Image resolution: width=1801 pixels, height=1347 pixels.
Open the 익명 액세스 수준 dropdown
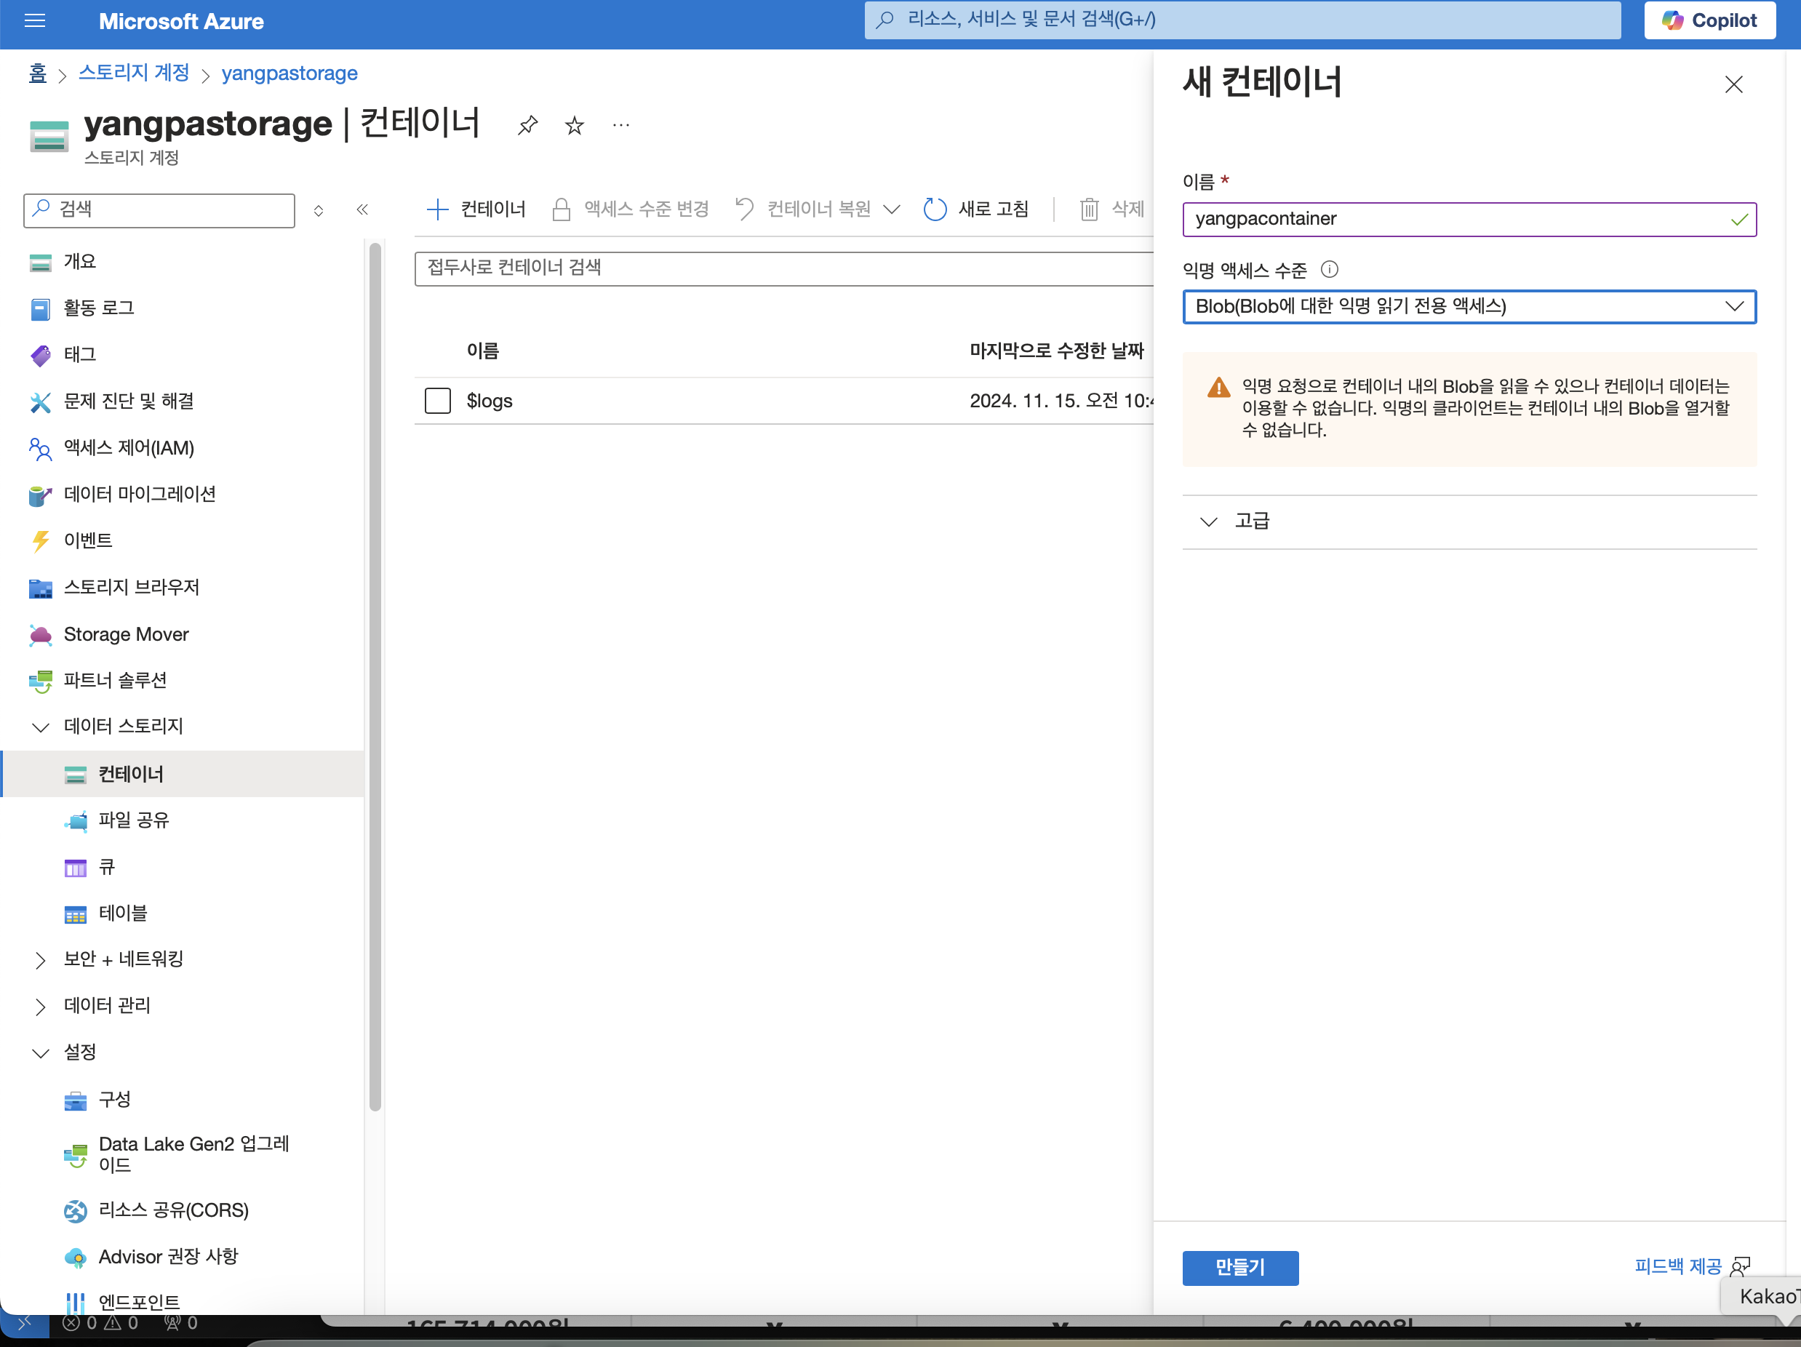[1469, 307]
